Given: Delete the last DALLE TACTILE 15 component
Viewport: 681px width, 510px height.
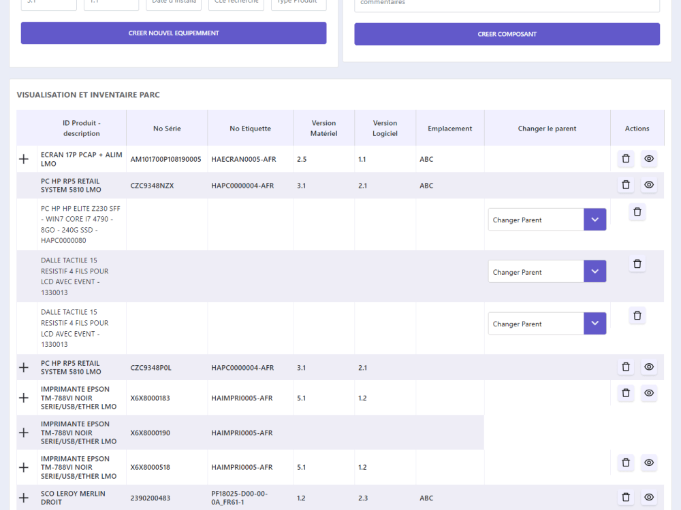Looking at the screenshot, I should 637,315.
